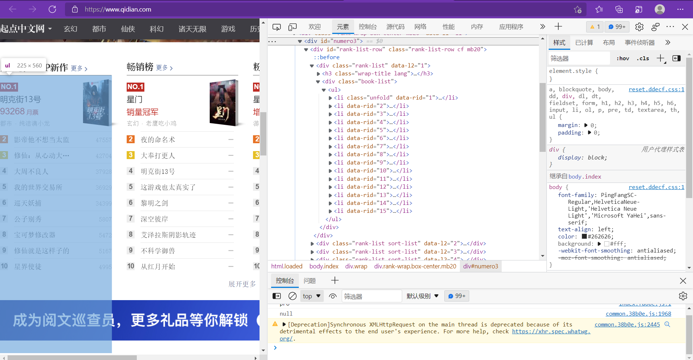Open the 源代码 tab

pos(395,27)
